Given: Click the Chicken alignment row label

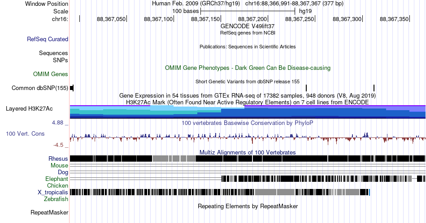Looking at the screenshot, I should coord(57,185).
